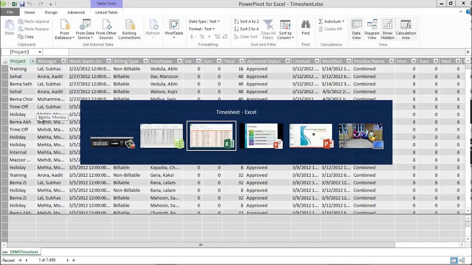Image resolution: width=472 pixels, height=265 pixels.
Task: Go to the first record
Action: (20, 261)
